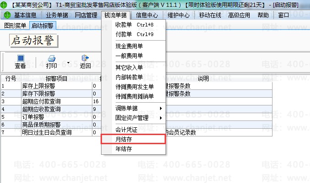Image resolution: width=310 pixels, height=183 pixels.
Task: Click the 查看 view icon in toolbar
Action: pos(21,58)
